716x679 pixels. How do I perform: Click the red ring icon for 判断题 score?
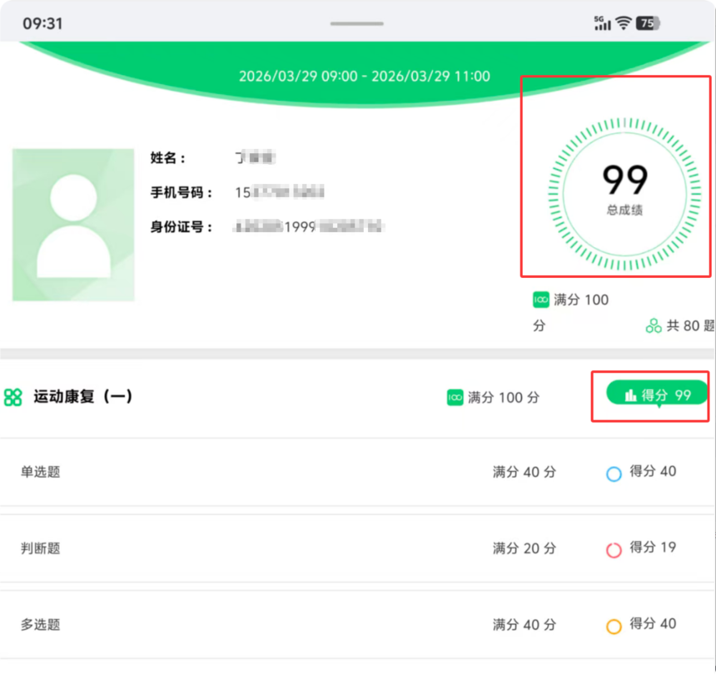[614, 550]
